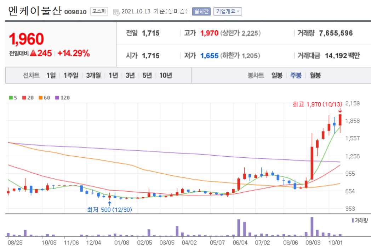Toggle 선차트 line chart mode
This screenshot has height=247, width=371.
[x=31, y=76]
